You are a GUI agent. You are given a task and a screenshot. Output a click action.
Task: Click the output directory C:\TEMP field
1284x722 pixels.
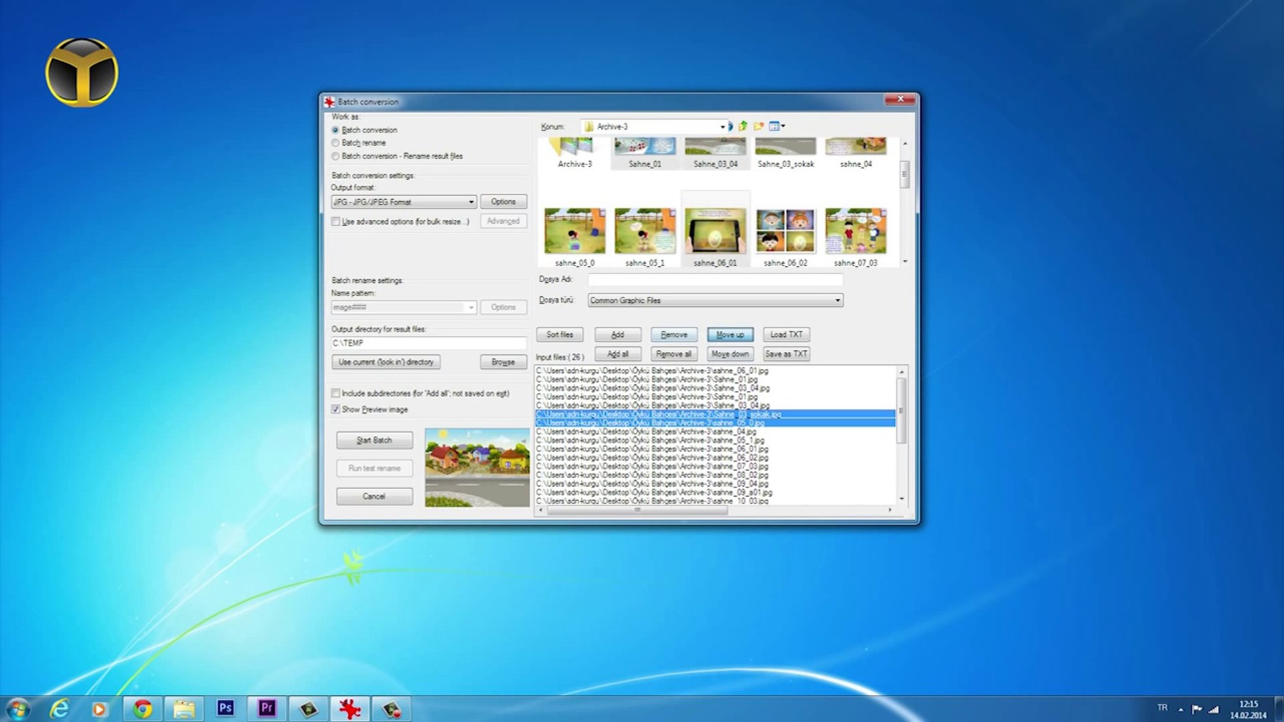tap(428, 343)
